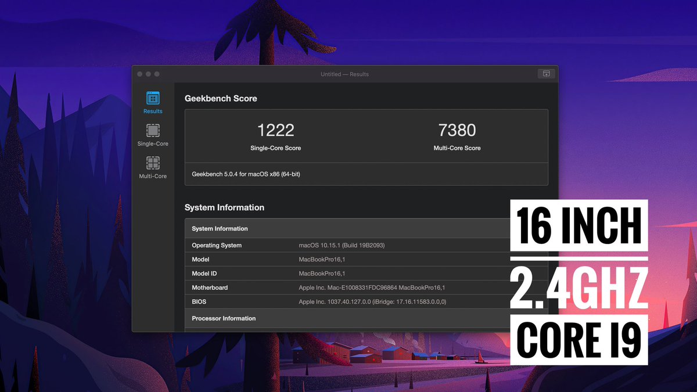Screen dimensions: 697x392
Task: Click the upload results toolbar button
Action: (x=546, y=74)
